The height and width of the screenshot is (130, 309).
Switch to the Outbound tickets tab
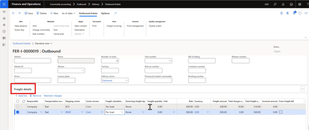pyautogui.click(x=88, y=13)
